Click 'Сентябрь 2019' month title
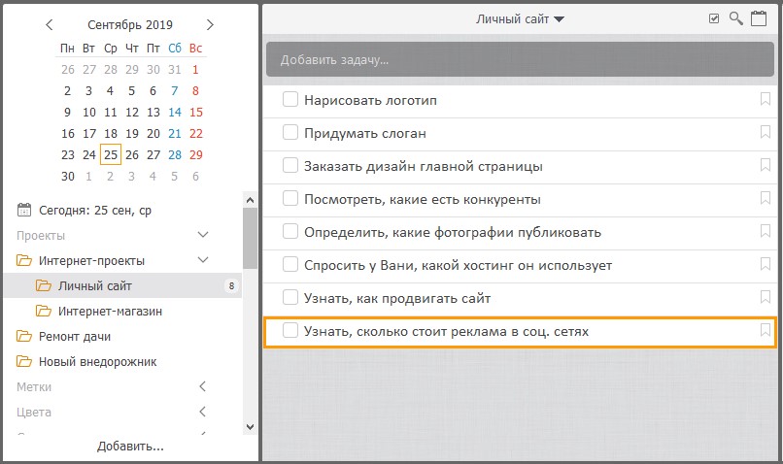 point(130,24)
